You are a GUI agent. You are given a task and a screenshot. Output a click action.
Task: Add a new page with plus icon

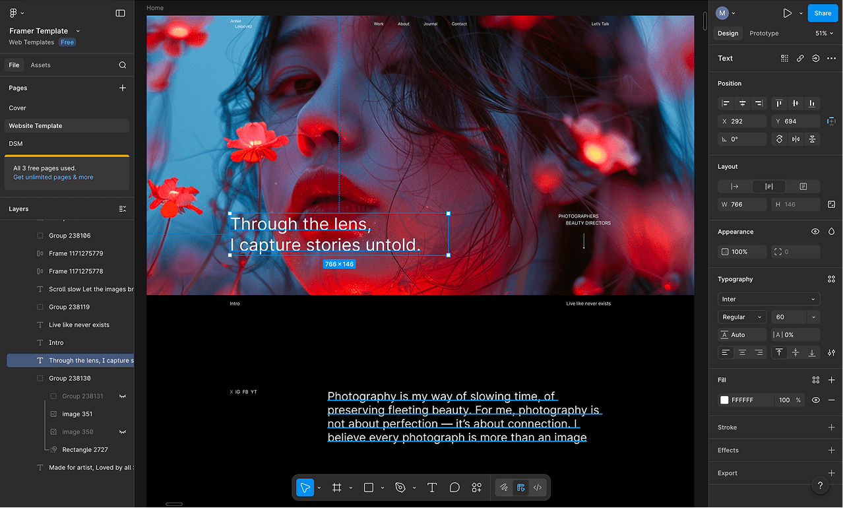click(122, 88)
